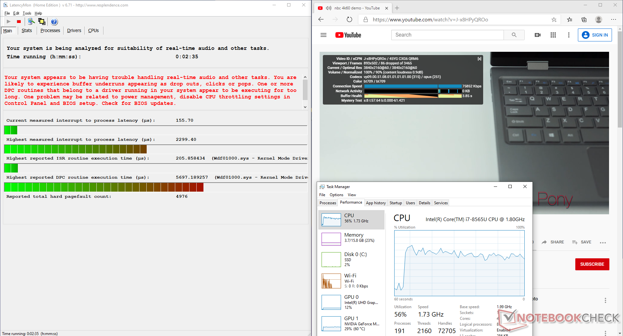
Task: Switch to LatencyMon Processes tab
Action: click(50, 30)
